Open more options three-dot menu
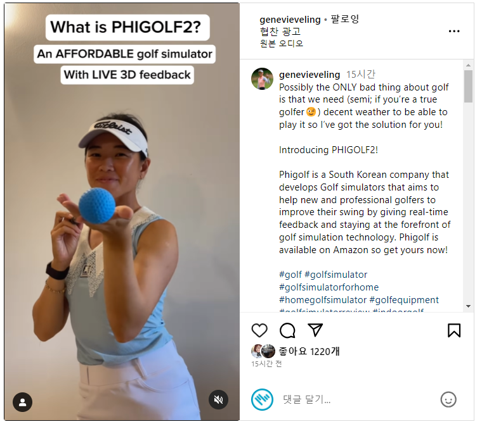482x424 pixels. click(x=454, y=31)
